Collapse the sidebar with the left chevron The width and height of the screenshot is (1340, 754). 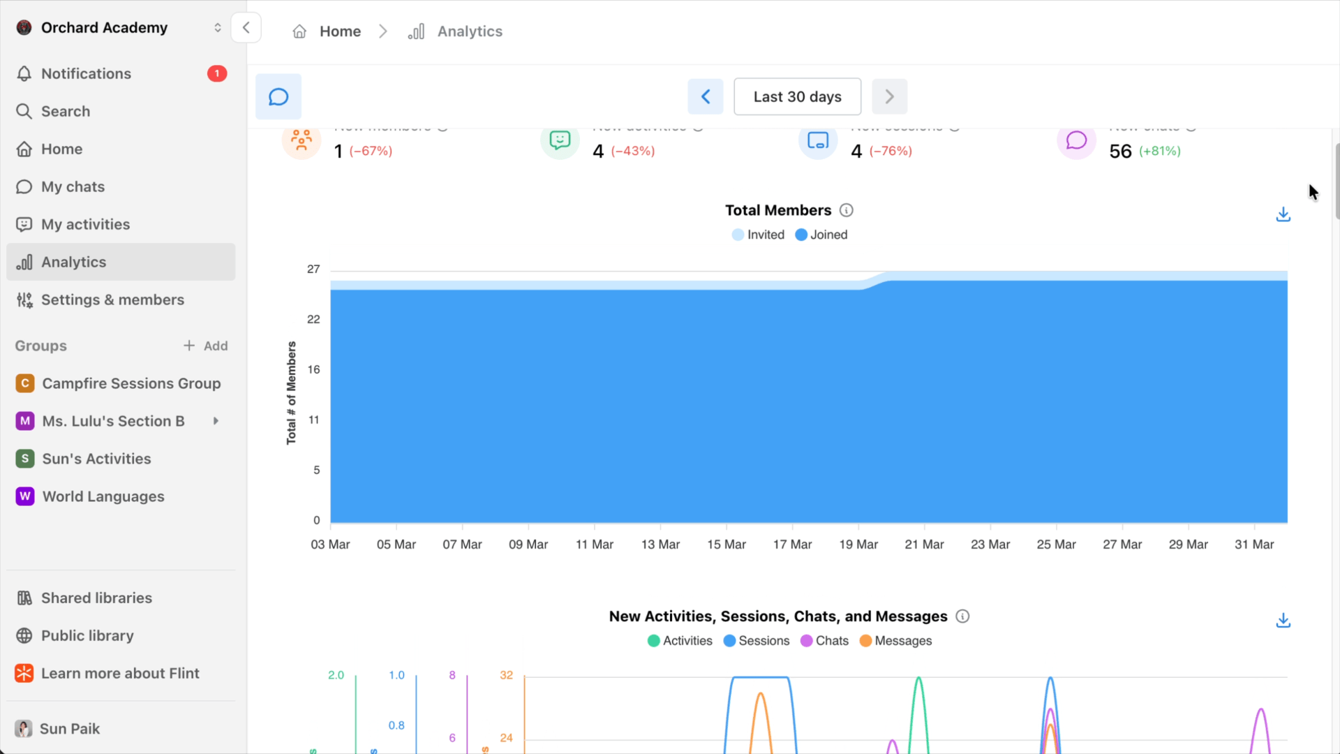pos(246,27)
